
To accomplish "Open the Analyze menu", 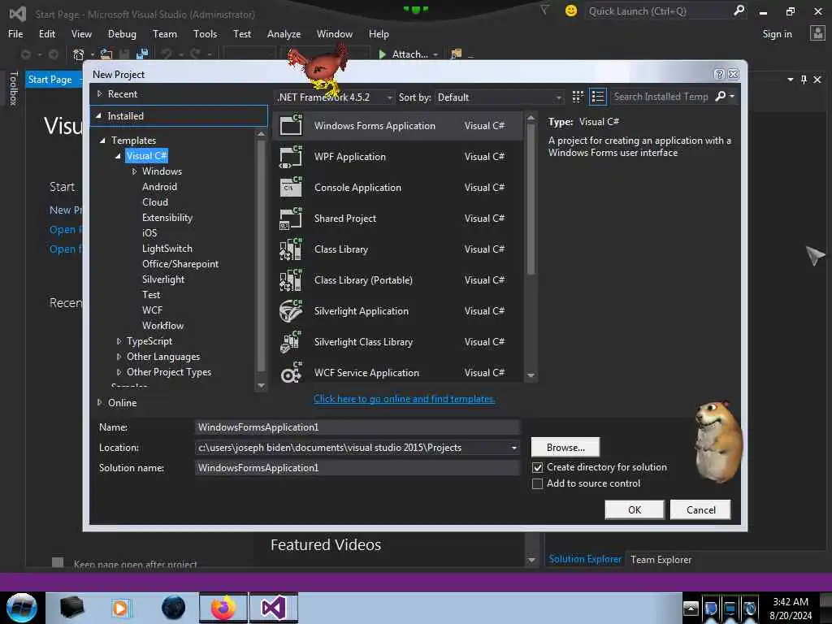I will pyautogui.click(x=284, y=34).
